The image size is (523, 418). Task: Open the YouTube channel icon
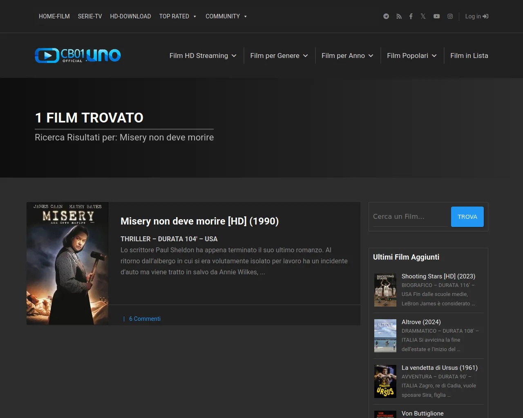[x=436, y=16]
